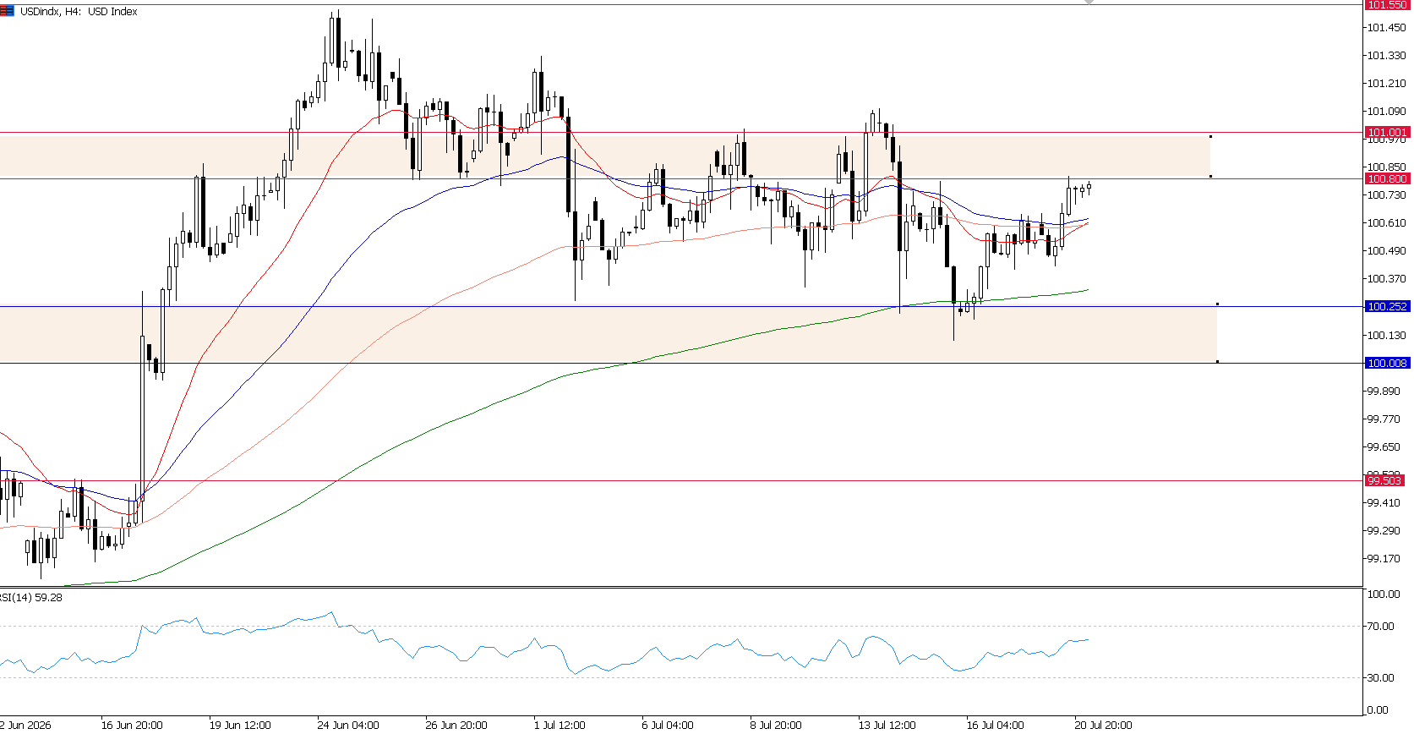The image size is (1414, 734).
Task: Click the USDindx chart icon at top-left
Action: (x=8, y=12)
